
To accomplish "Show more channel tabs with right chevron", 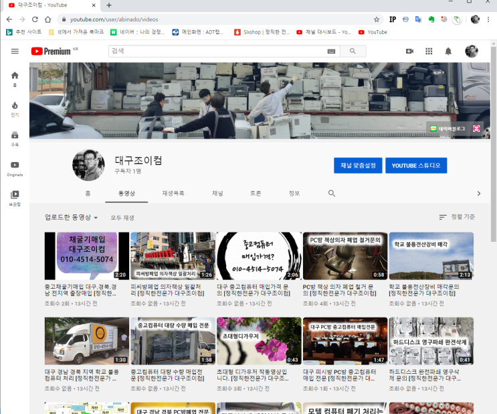I will pos(479,194).
